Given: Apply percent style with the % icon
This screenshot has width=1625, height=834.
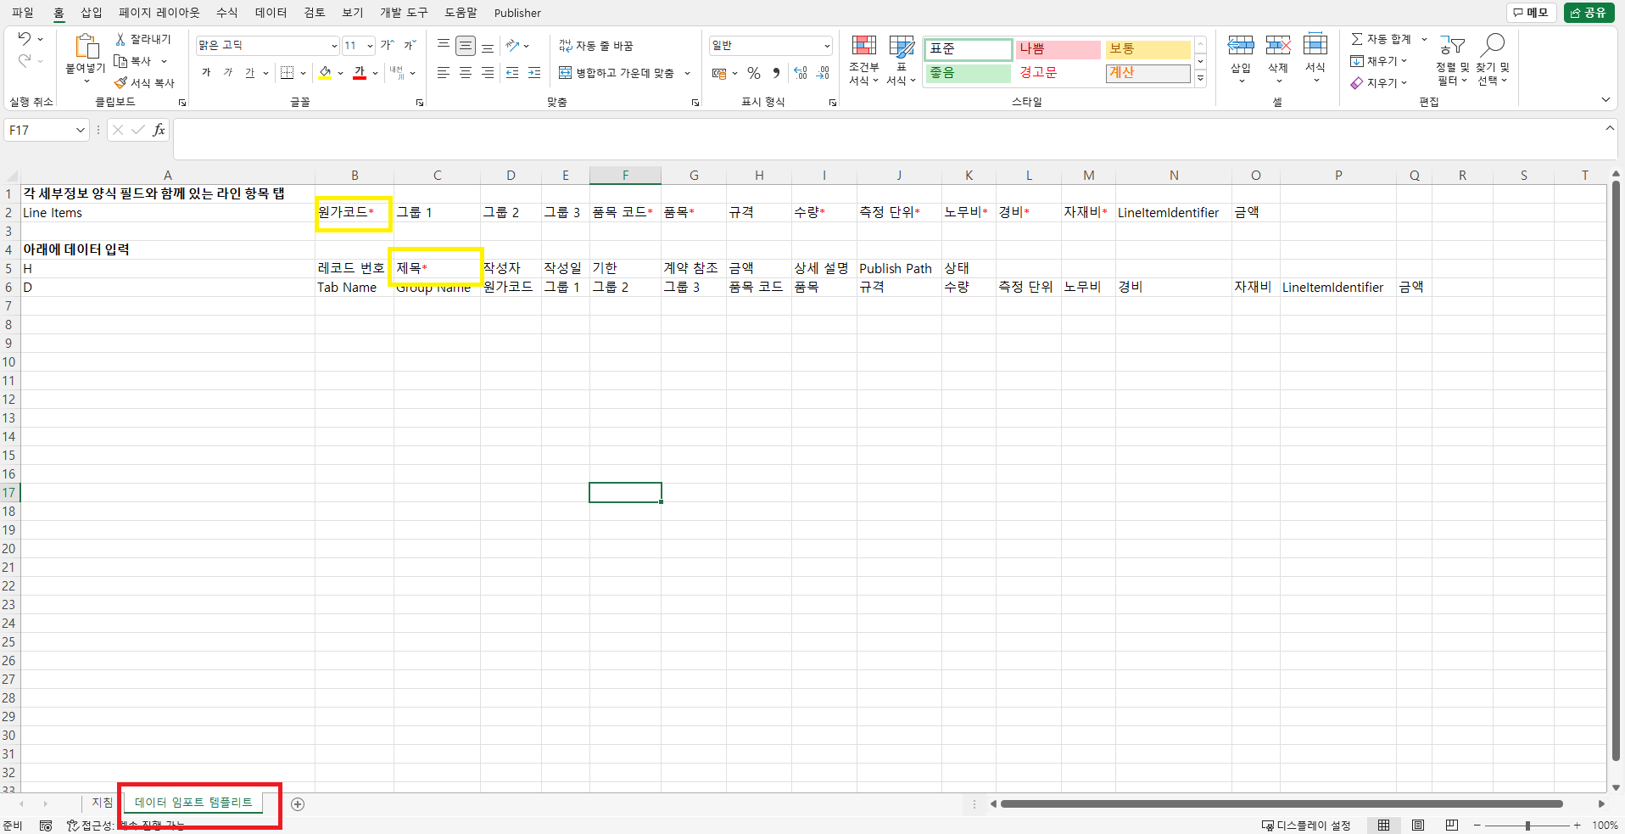Looking at the screenshot, I should (753, 74).
